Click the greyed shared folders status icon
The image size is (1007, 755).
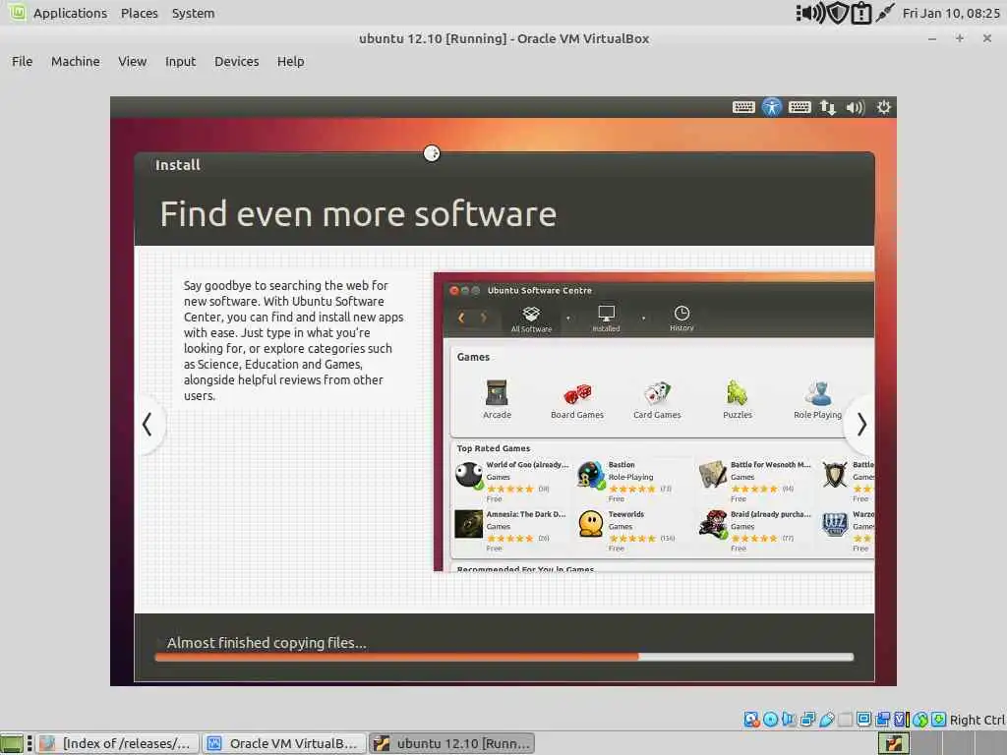click(845, 720)
